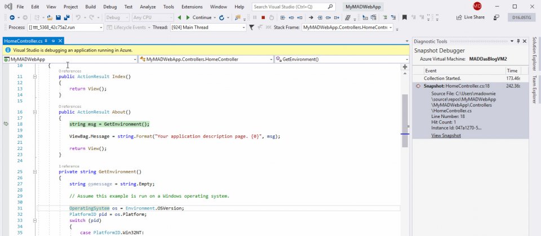541x236 pixels.
Task: Click snapshot marker beside line 18
Action: [6, 124]
